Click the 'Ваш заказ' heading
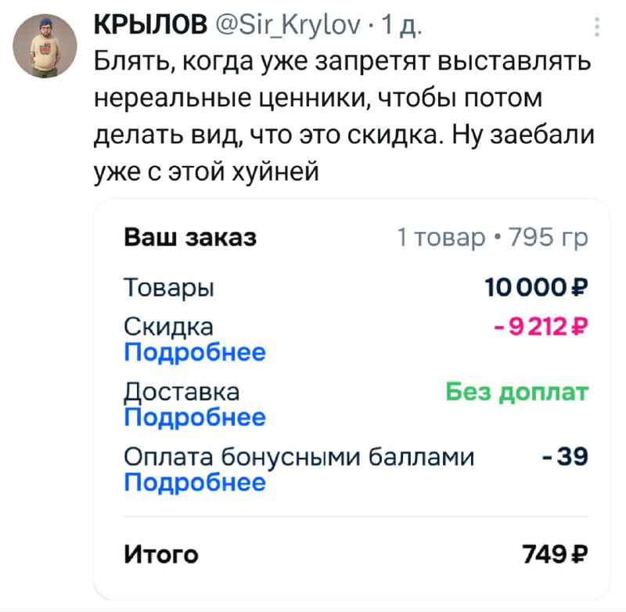This screenshot has height=612, width=626. 191,237
